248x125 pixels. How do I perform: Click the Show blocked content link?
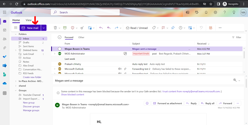72,94
